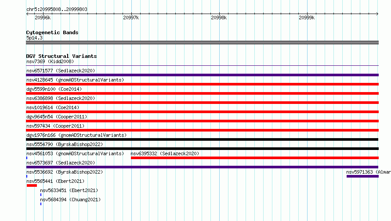Open nsv4561053 (gnomADStructuralVariants) label
This screenshot has width=391, height=221.
click(x=75, y=153)
